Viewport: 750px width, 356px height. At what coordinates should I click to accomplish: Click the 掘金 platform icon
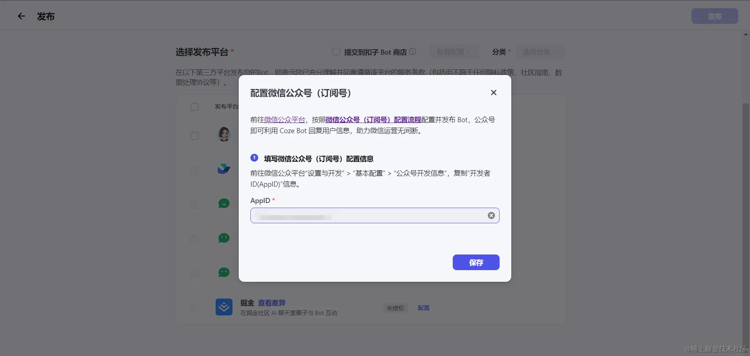(x=224, y=307)
